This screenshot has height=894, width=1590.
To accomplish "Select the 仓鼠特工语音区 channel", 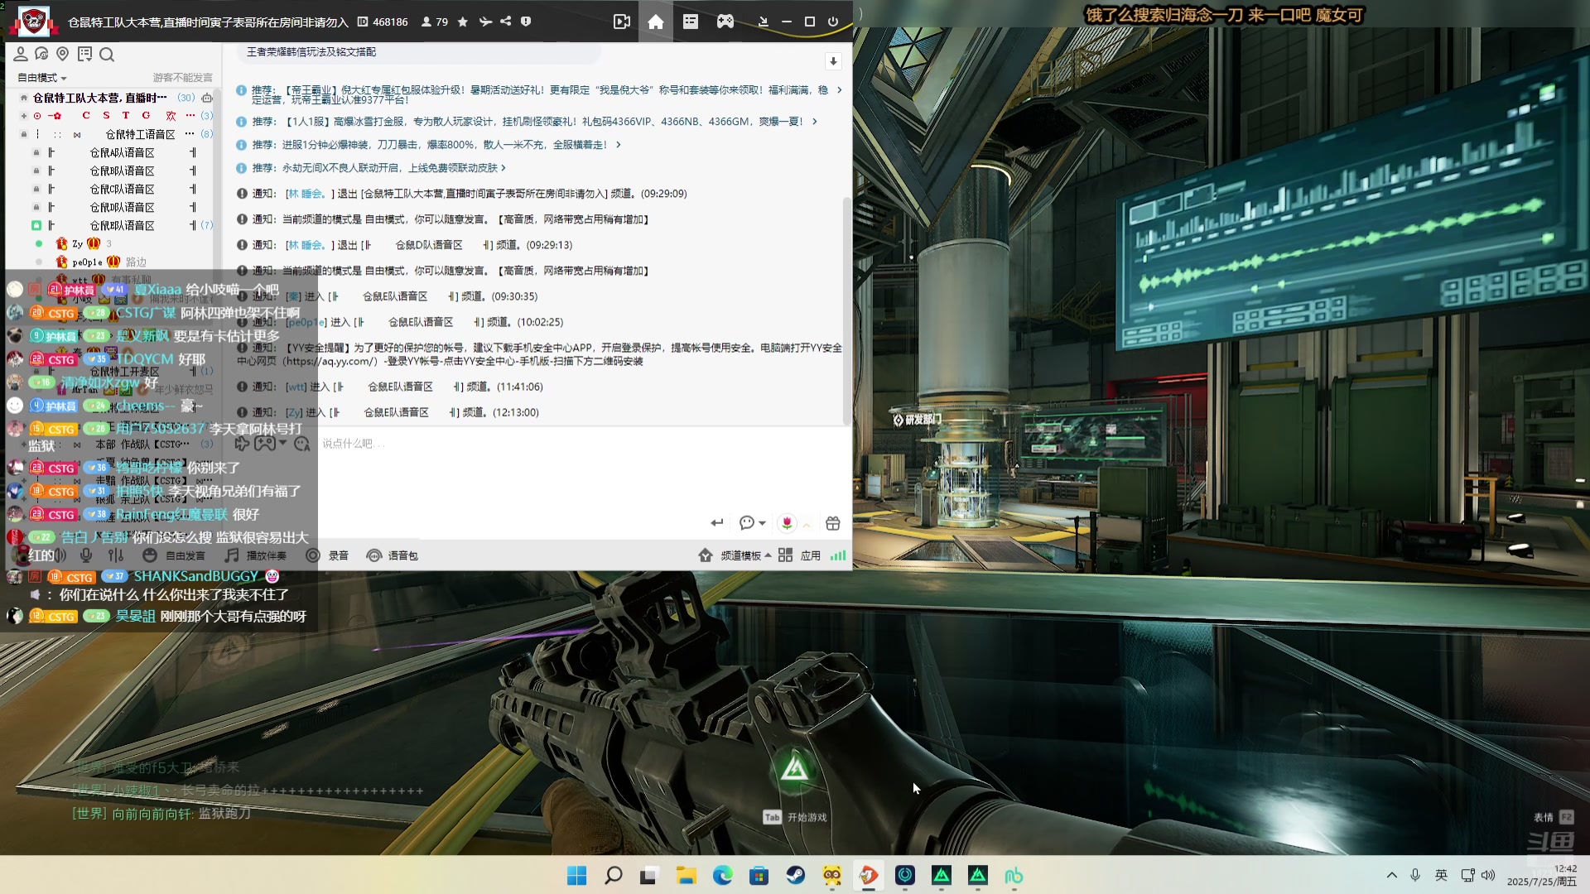I will [x=140, y=134].
